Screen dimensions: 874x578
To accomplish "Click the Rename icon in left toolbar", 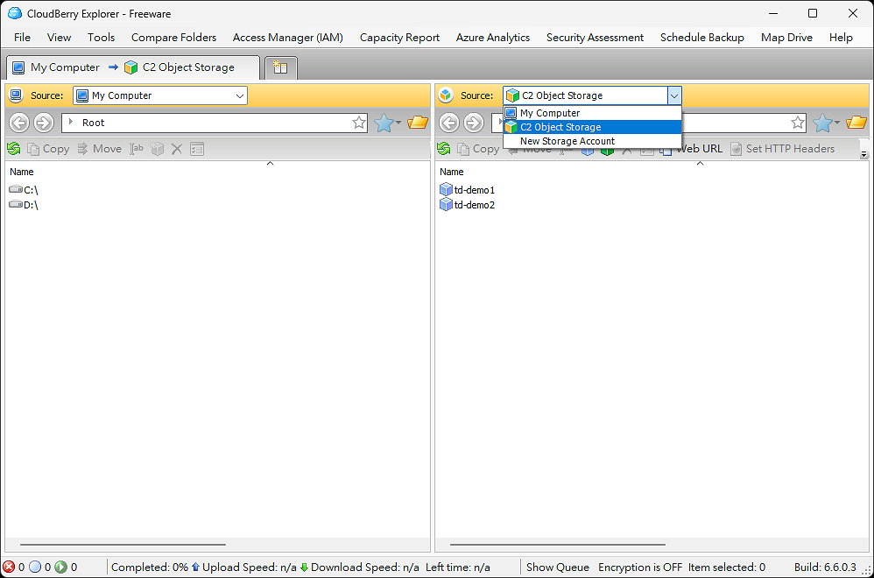I will click(137, 149).
